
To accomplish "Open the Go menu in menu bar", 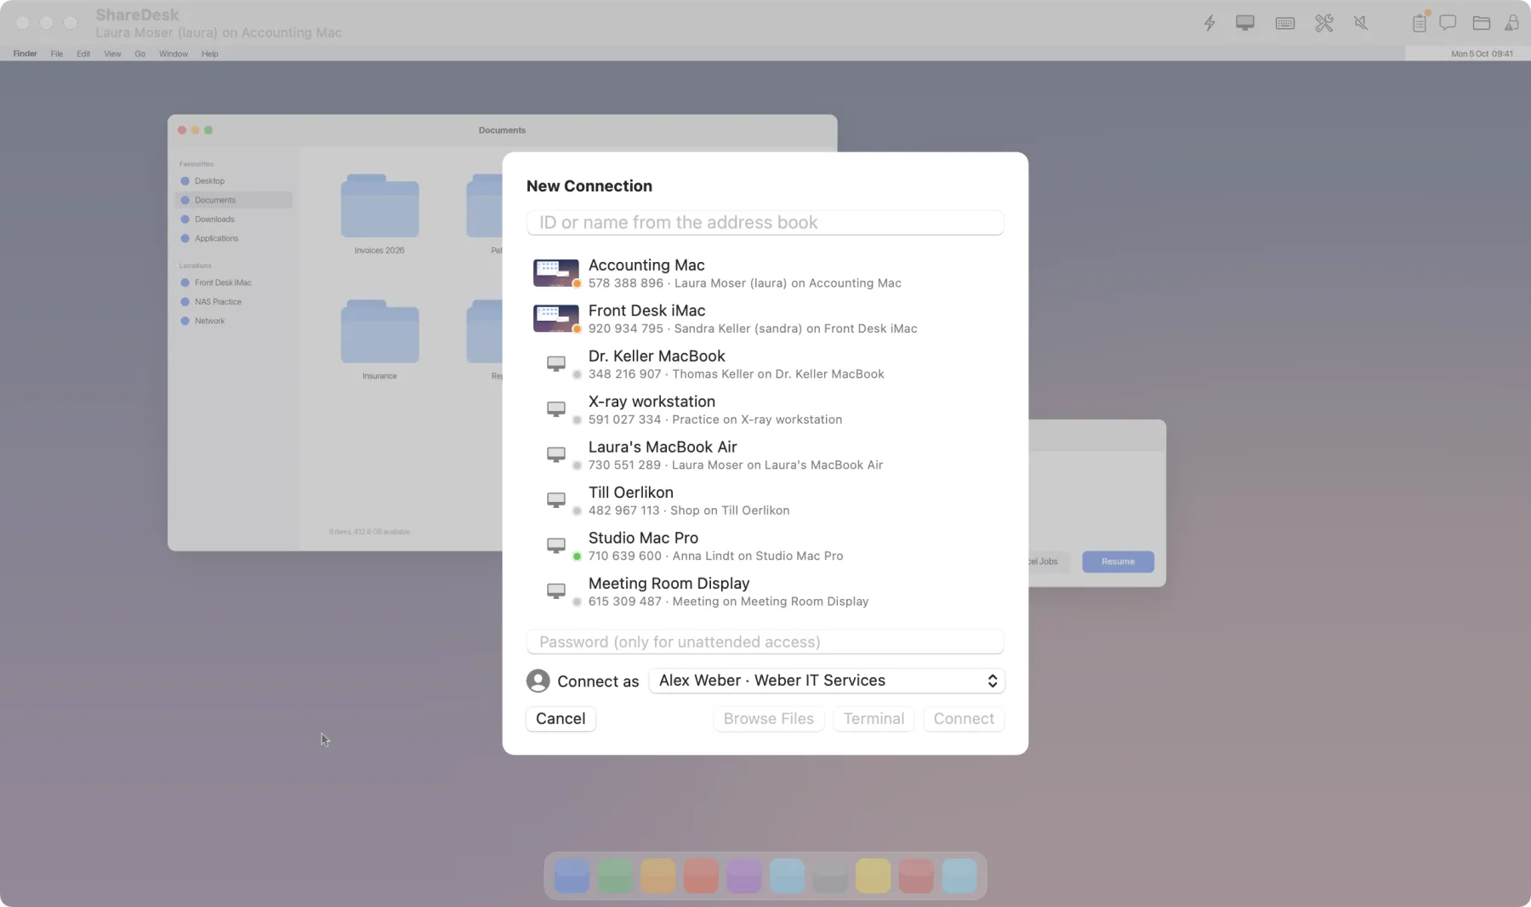I will click(x=140, y=54).
